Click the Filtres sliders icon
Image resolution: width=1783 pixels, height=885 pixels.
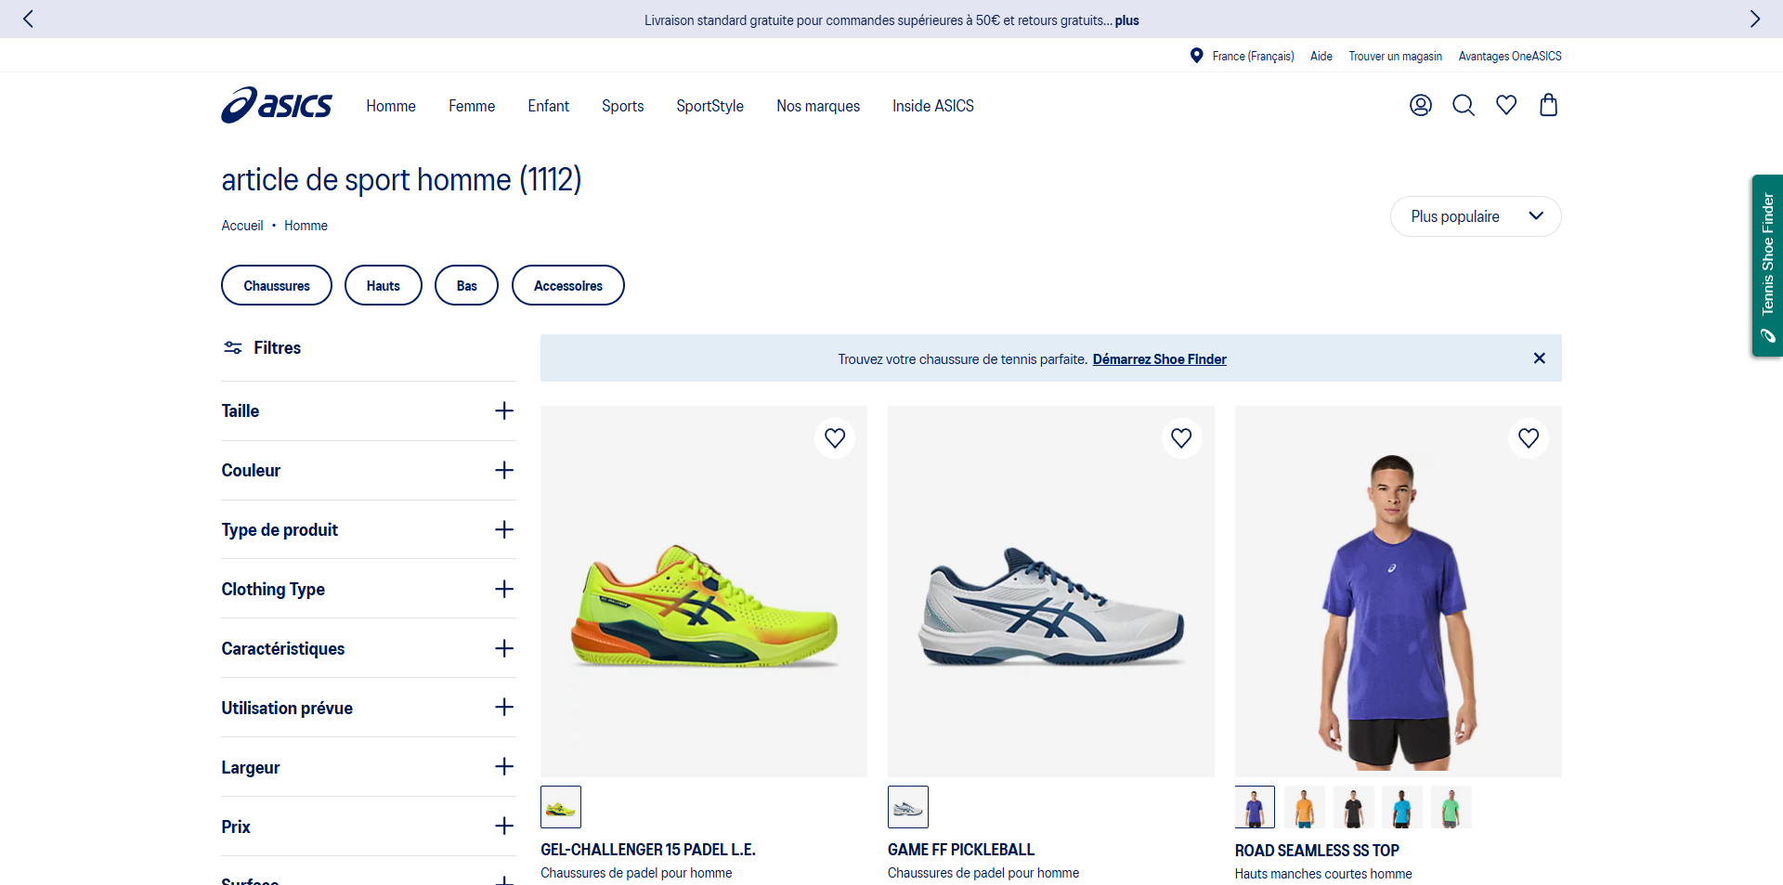pos(233,347)
